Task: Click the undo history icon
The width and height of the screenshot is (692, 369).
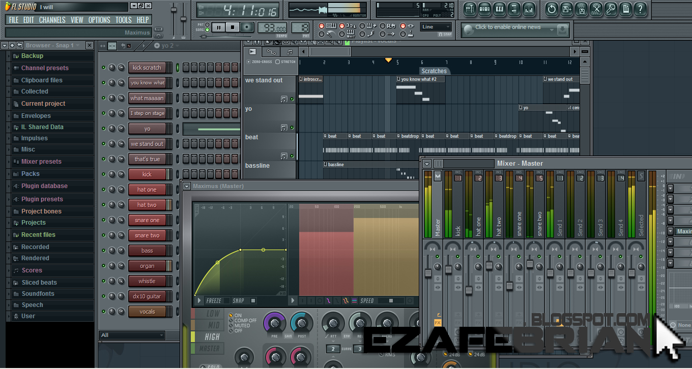Action: click(x=552, y=9)
